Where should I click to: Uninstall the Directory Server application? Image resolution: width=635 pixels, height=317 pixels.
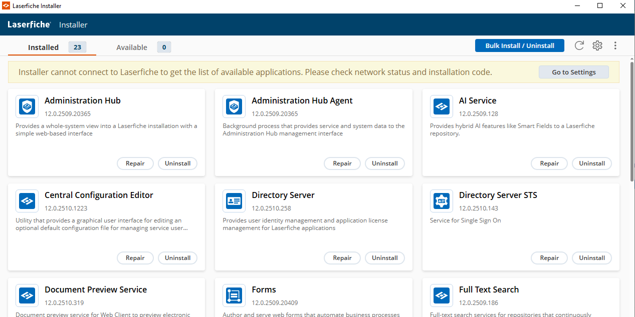pyautogui.click(x=384, y=258)
